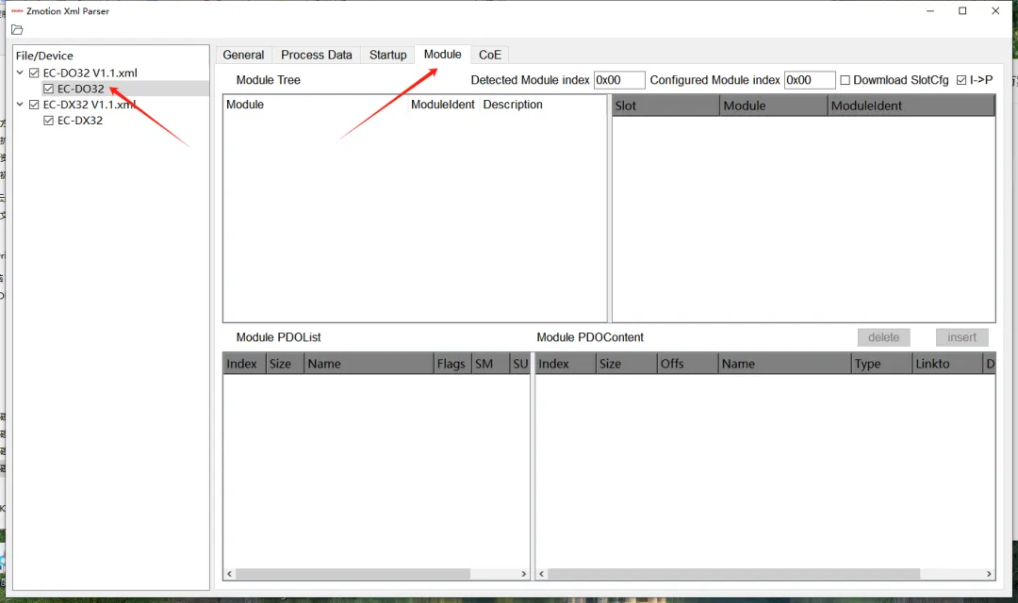Open file using the folder toolbar icon
This screenshot has height=603, width=1018.
pos(17,30)
